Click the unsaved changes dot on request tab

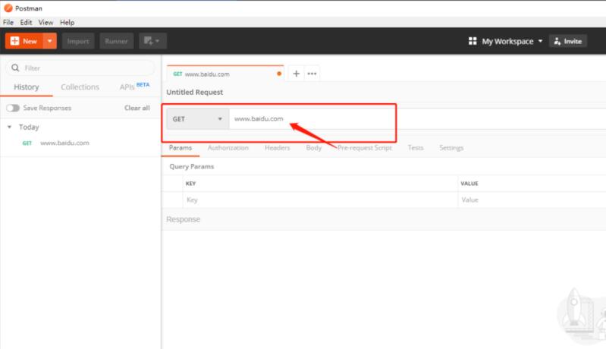279,74
